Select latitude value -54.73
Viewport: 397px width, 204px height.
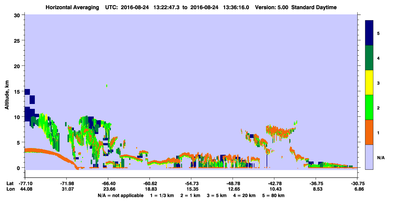191,183
